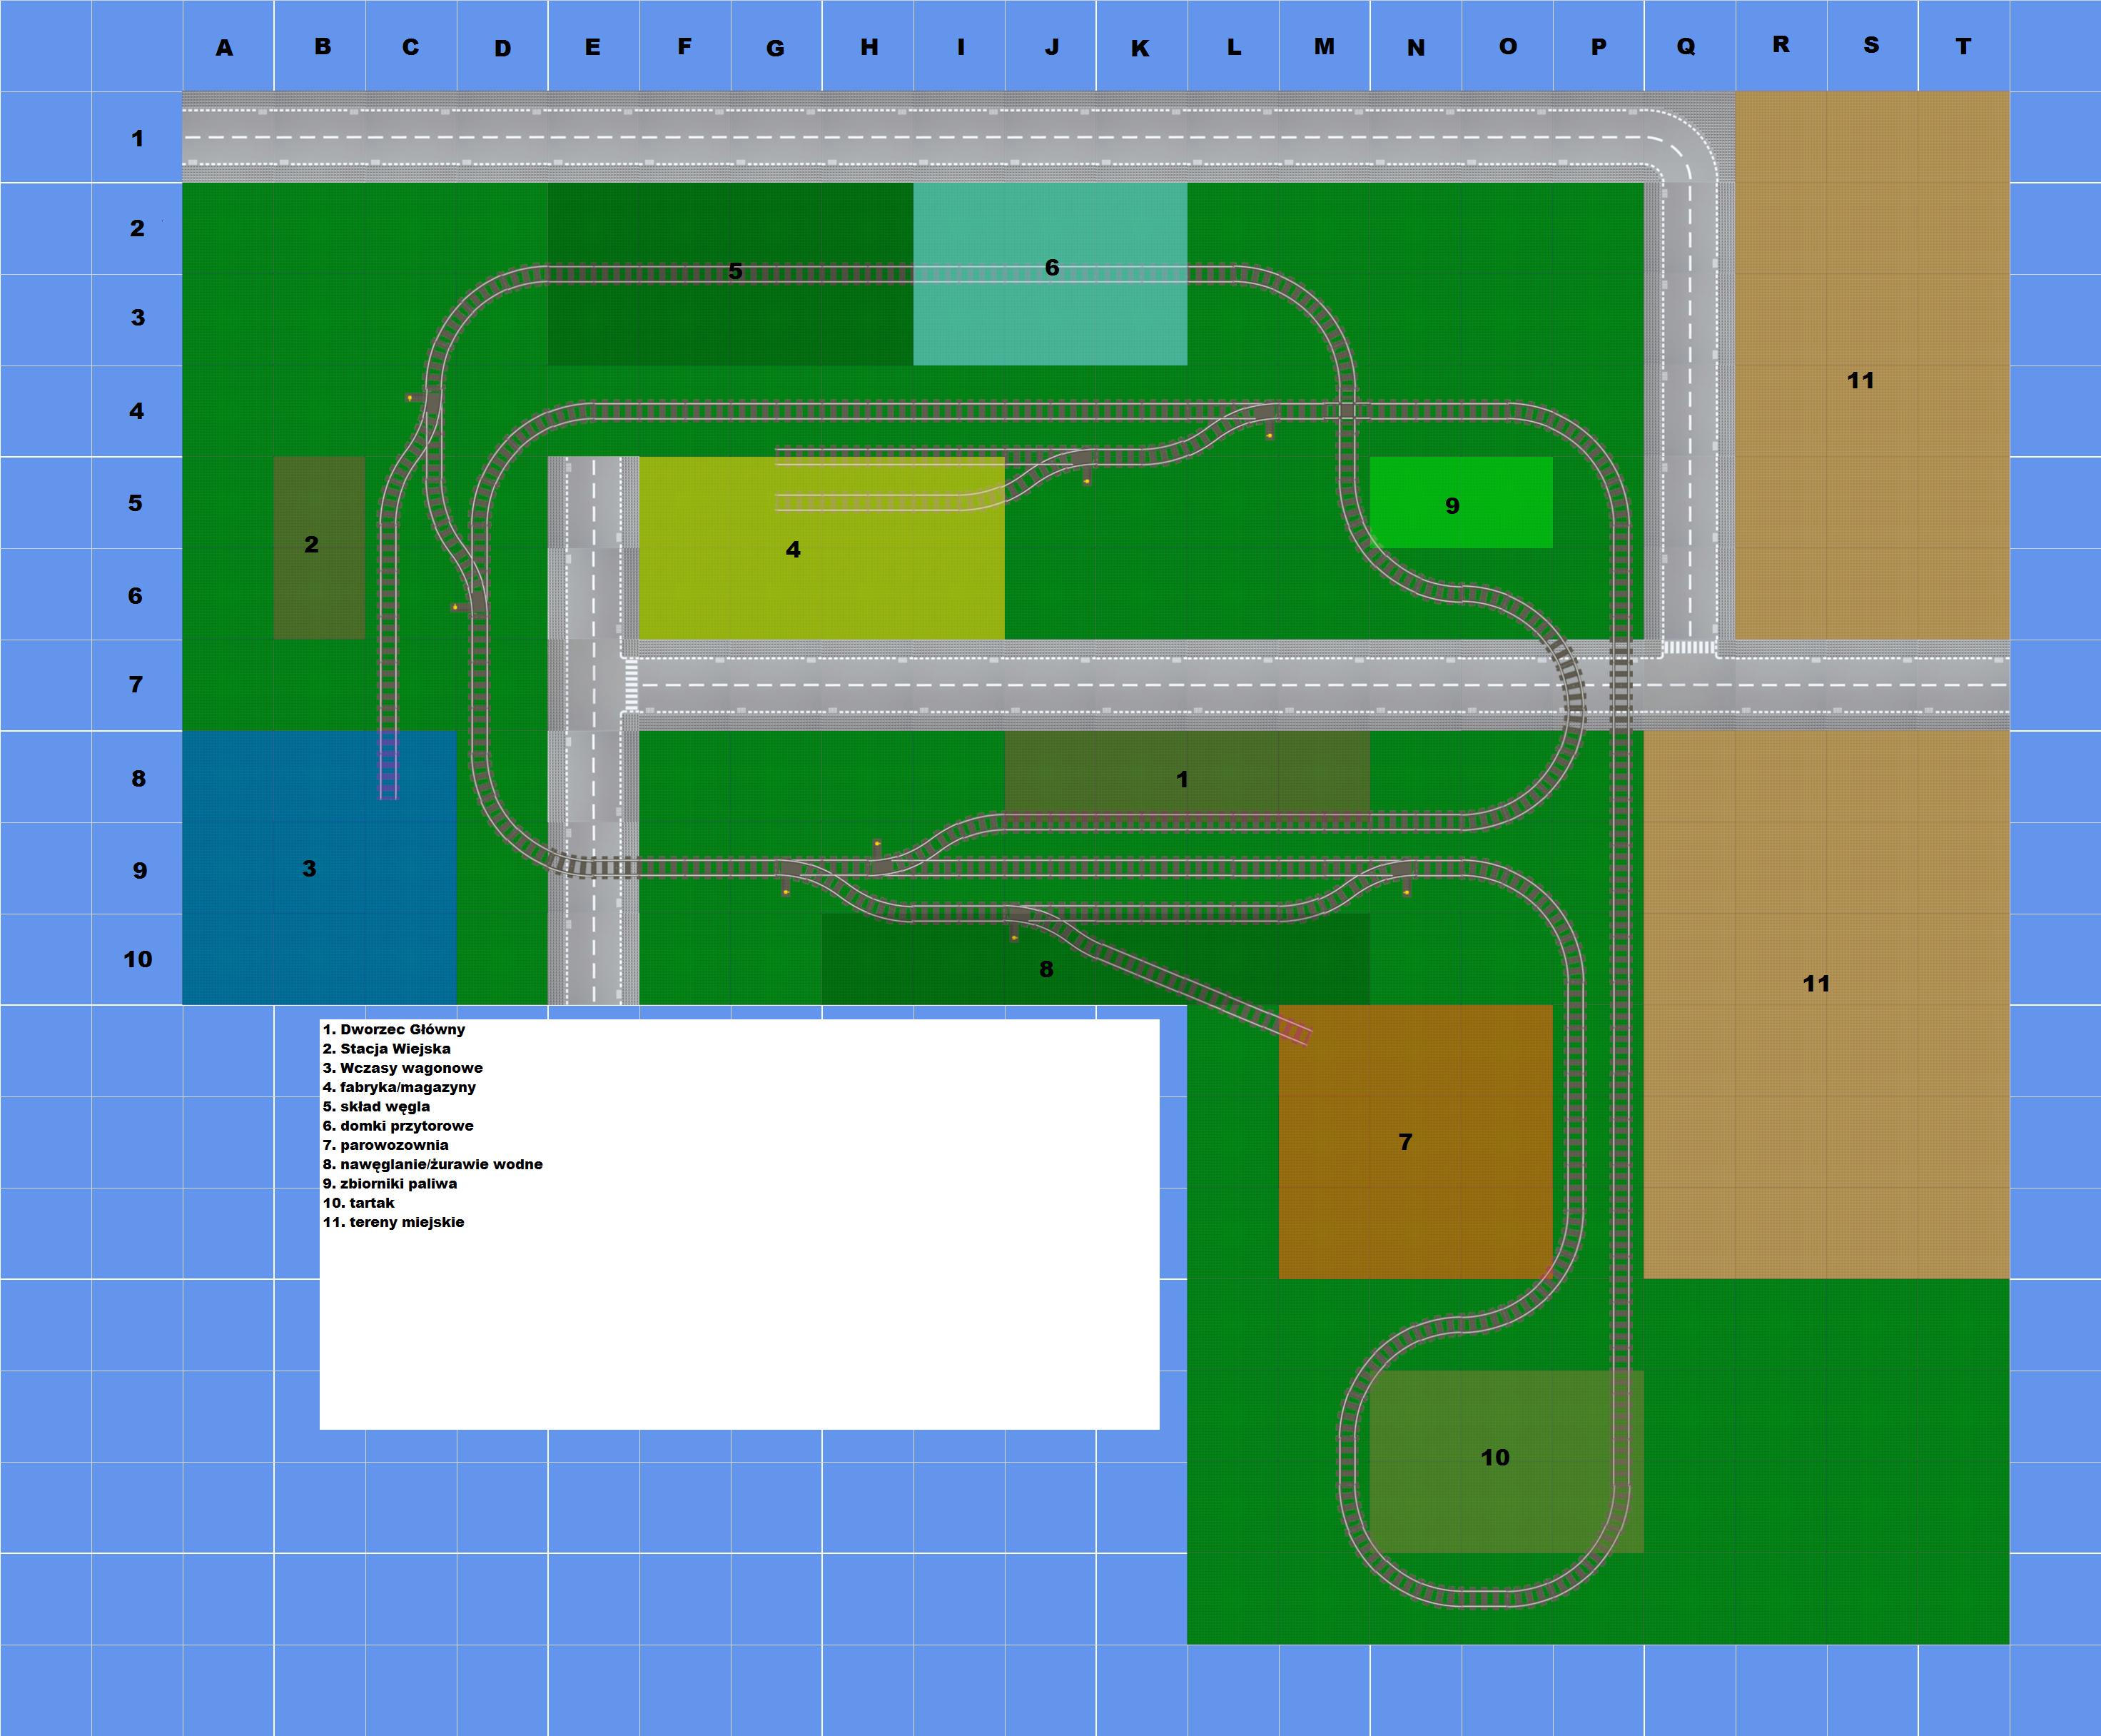Click the zone 10 tartak rectangle

point(1507,1461)
